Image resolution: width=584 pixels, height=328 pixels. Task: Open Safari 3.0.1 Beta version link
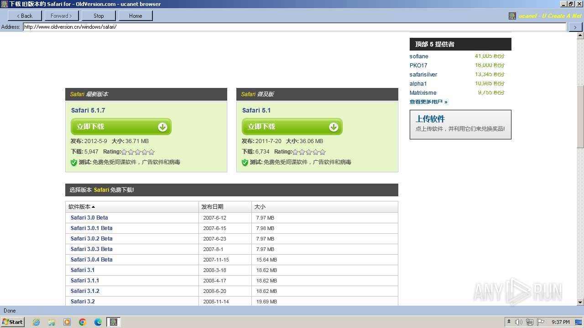coord(91,228)
